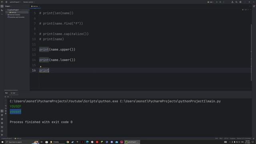Click main.py breadcrumb in status bar

click(x=18, y=138)
